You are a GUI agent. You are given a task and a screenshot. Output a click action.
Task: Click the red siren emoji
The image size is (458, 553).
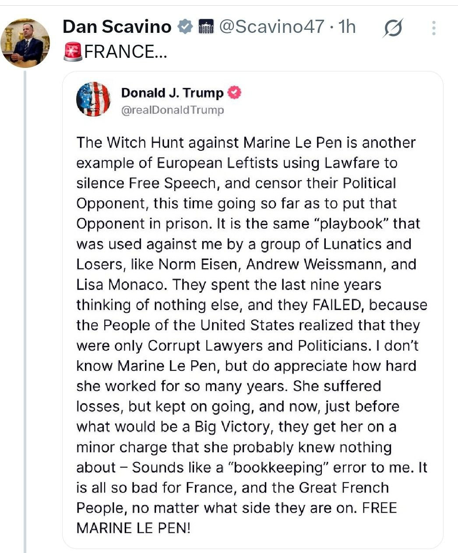[73, 52]
